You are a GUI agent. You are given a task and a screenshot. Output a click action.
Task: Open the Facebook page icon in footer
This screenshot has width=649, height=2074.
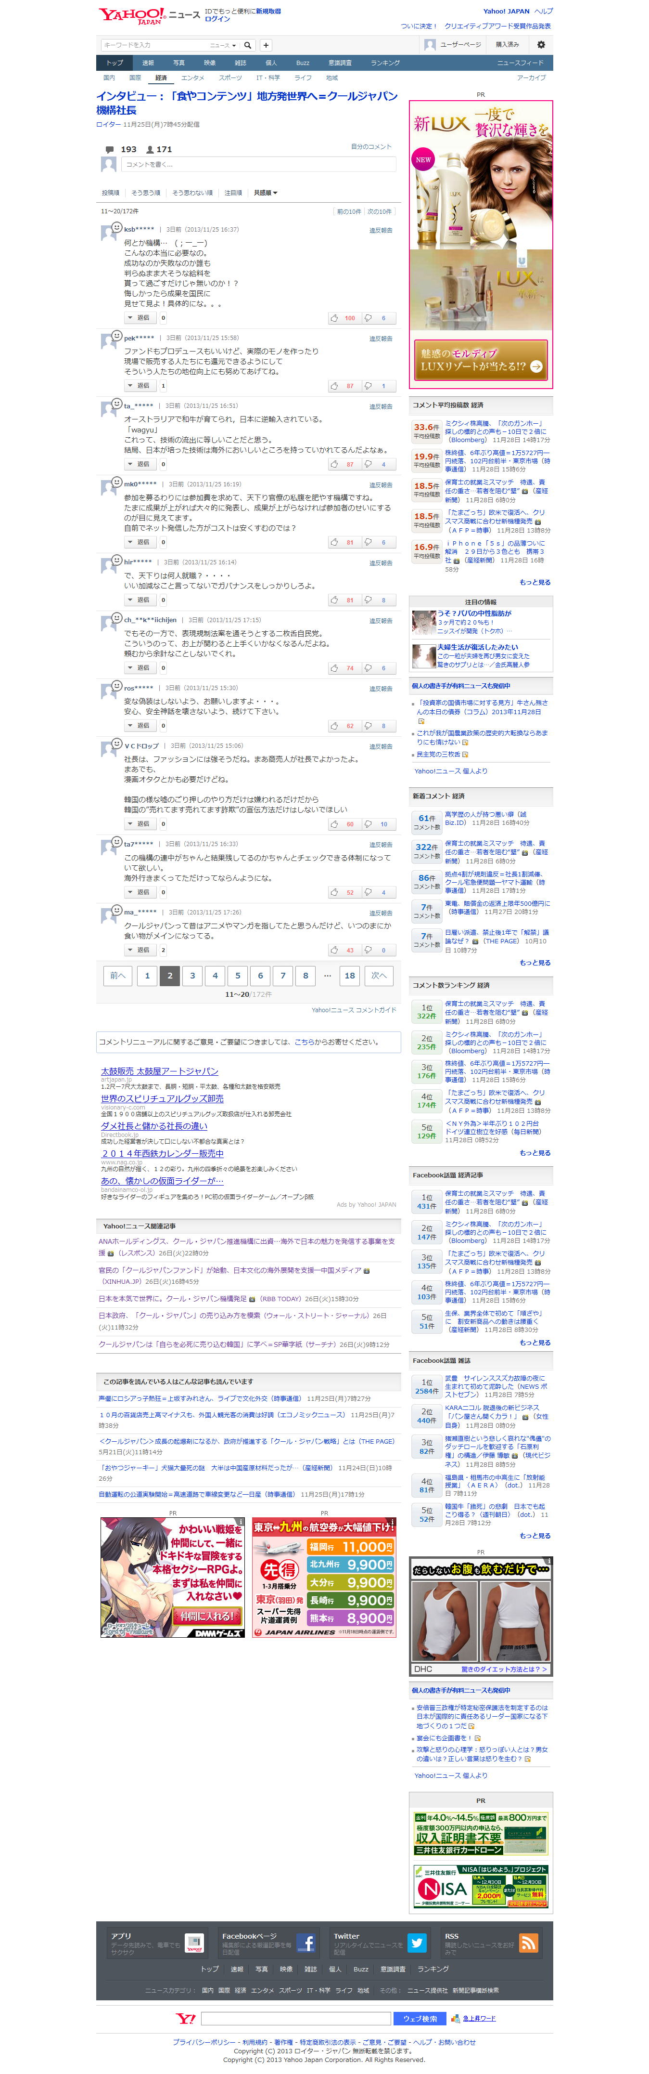click(x=305, y=1943)
